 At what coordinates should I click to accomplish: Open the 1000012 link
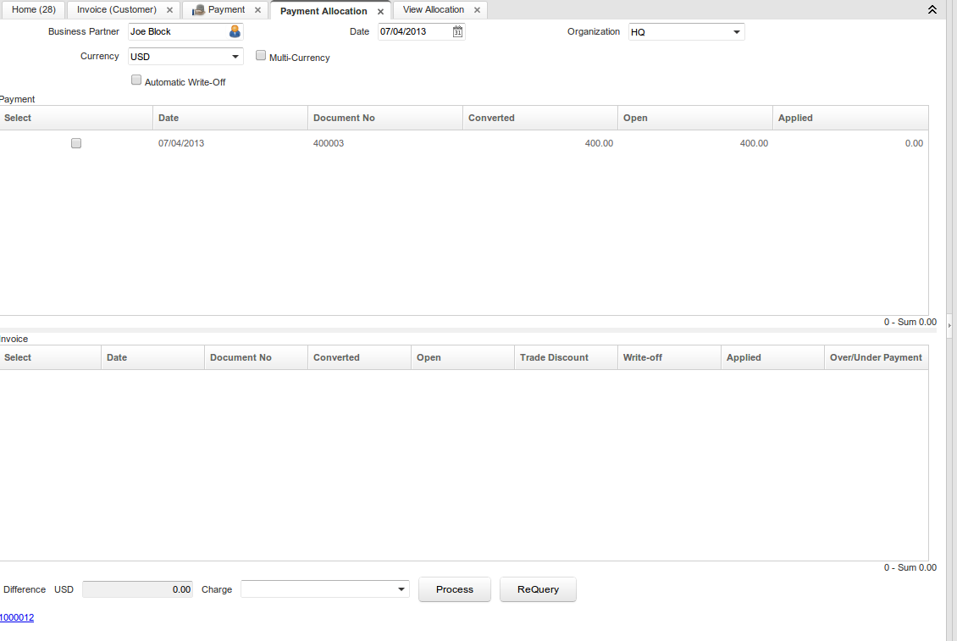point(17,618)
